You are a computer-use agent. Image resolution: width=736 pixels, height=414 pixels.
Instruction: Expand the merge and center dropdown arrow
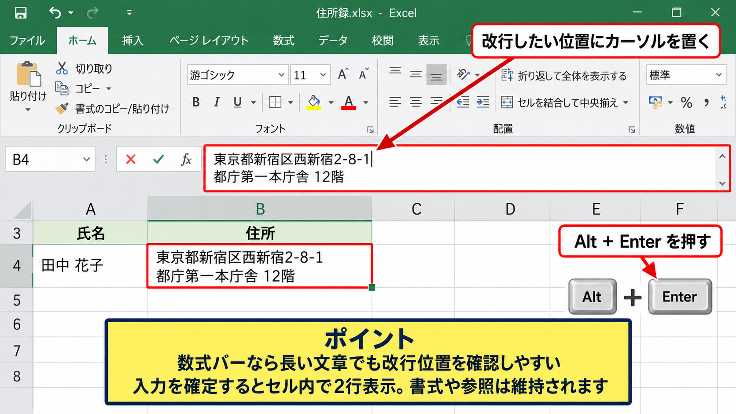click(626, 103)
